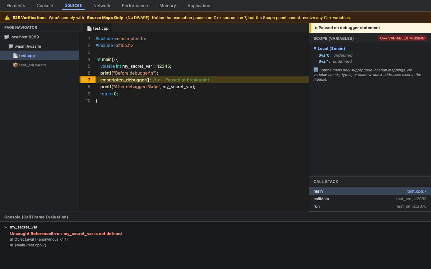Image resolution: width=431 pixels, height=269 pixels.
Task: Click line number 10 in the gutter
Action: [x=88, y=101]
